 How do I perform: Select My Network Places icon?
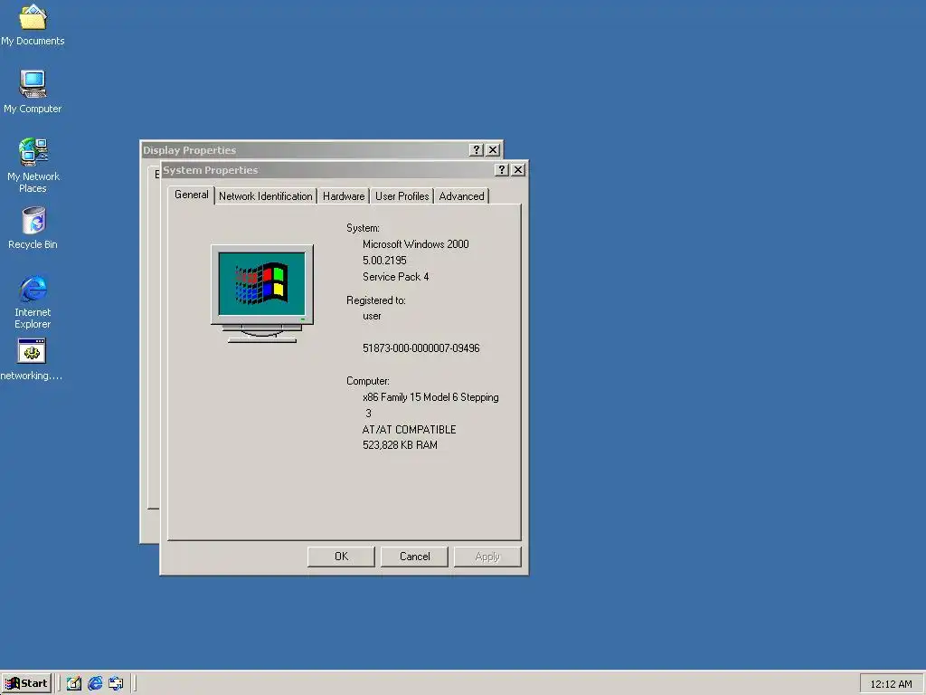click(33, 165)
